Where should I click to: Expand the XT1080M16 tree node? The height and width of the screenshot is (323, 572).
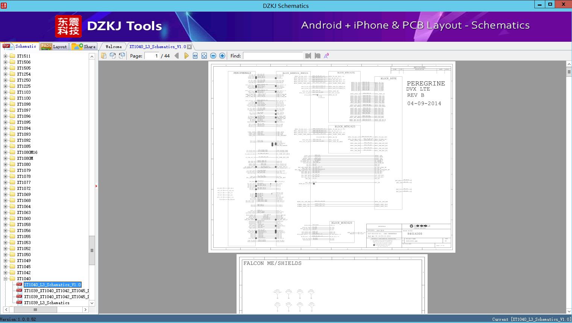click(5, 152)
